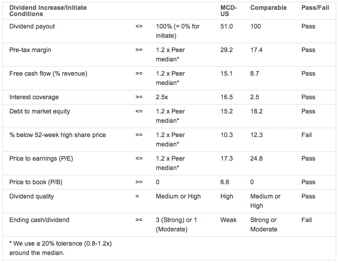The image size is (338, 263).
Task: Click the MCD-US column header
Action: [229, 11]
